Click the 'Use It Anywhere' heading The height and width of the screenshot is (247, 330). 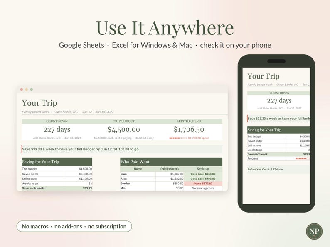pos(165,28)
